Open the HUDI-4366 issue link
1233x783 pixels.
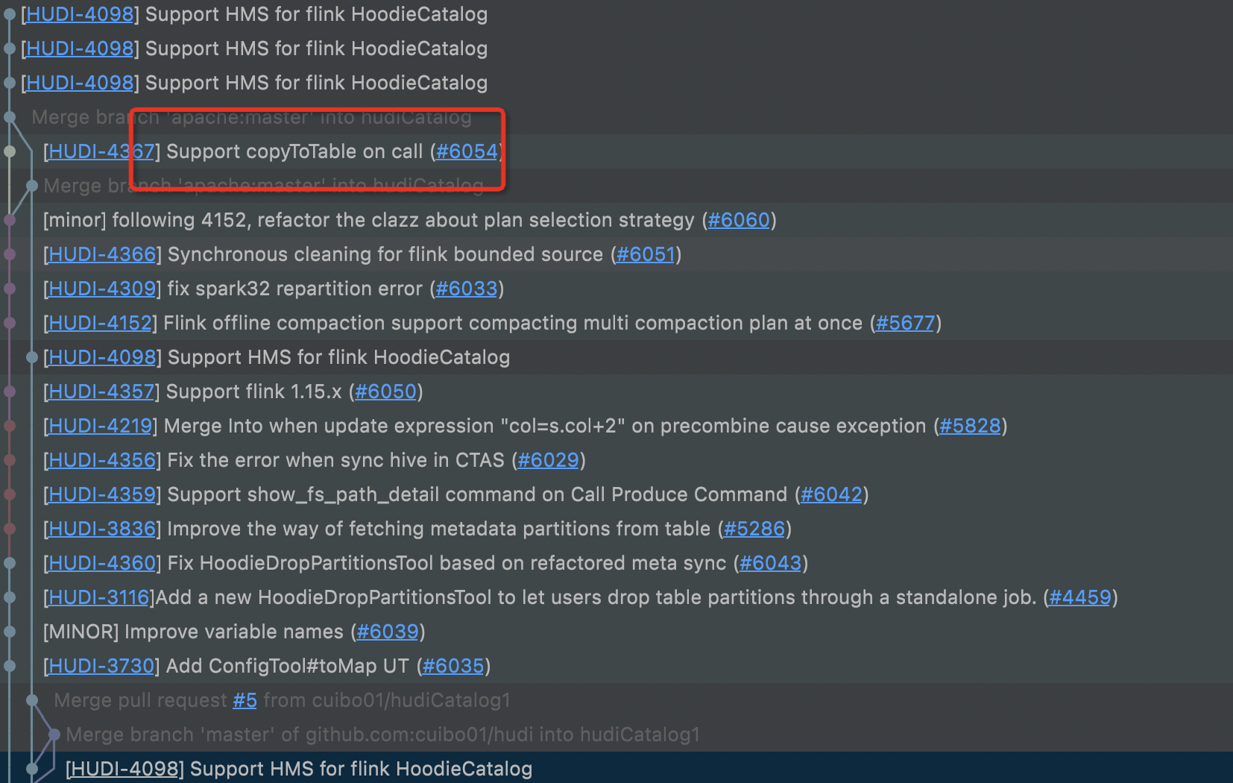[102, 254]
